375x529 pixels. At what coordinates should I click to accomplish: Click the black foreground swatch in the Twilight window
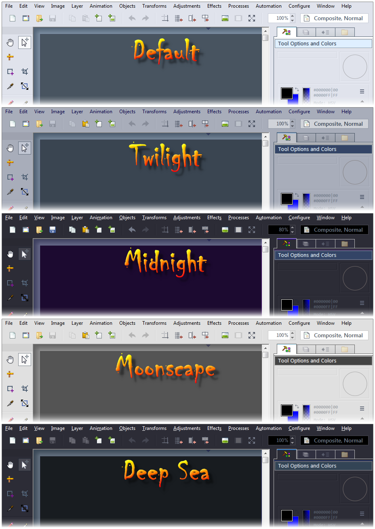point(287,199)
